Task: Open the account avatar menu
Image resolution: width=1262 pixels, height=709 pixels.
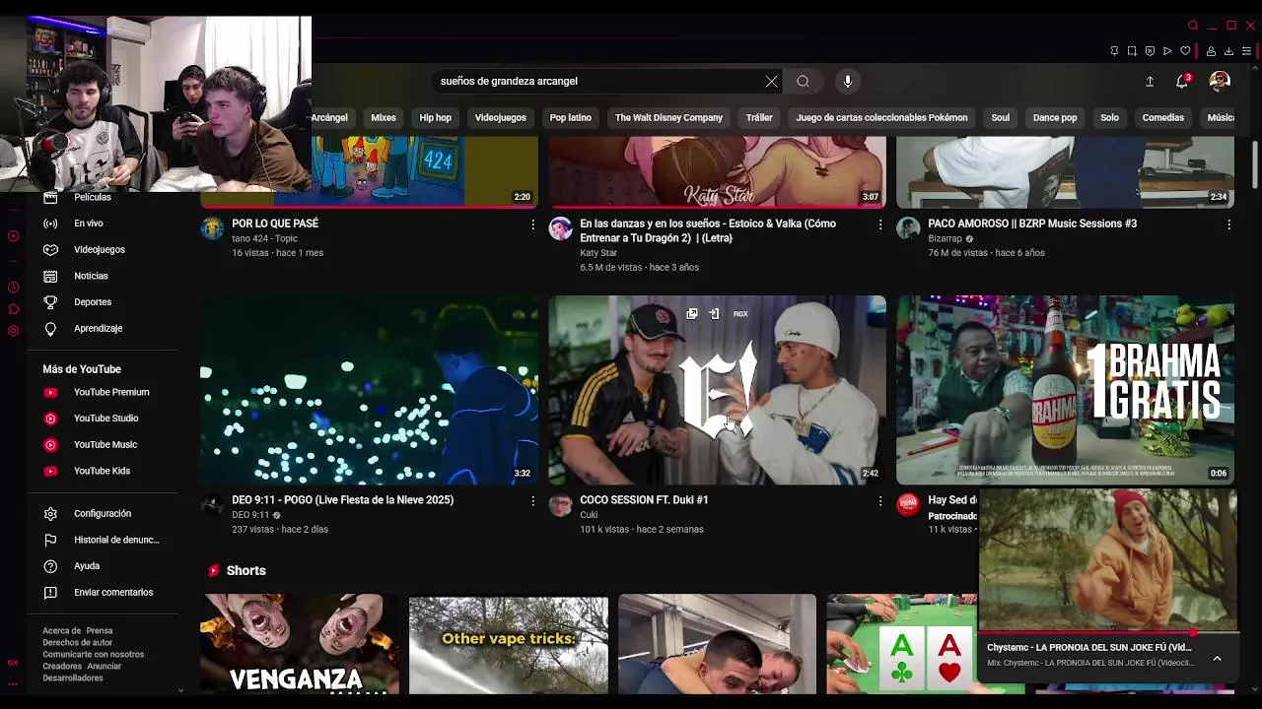Action: tap(1220, 81)
